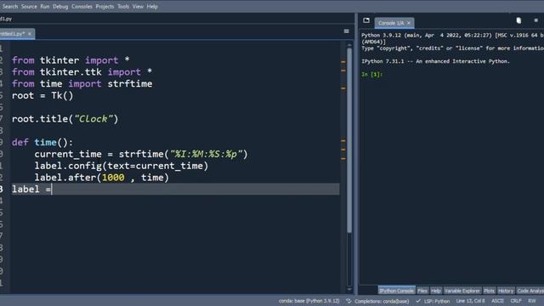This screenshot has width=544, height=306.
Task: Click the CRLF line endings status entry
Action: click(516, 301)
